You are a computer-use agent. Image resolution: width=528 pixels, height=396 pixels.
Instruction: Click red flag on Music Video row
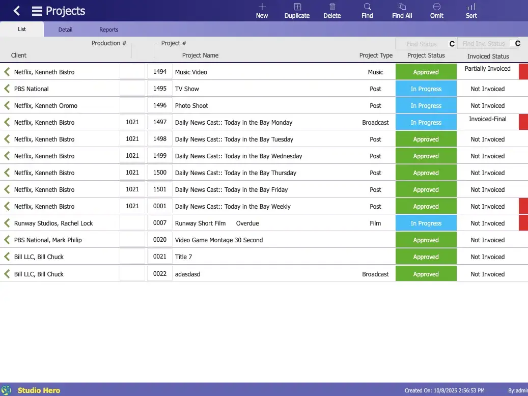(523, 71)
